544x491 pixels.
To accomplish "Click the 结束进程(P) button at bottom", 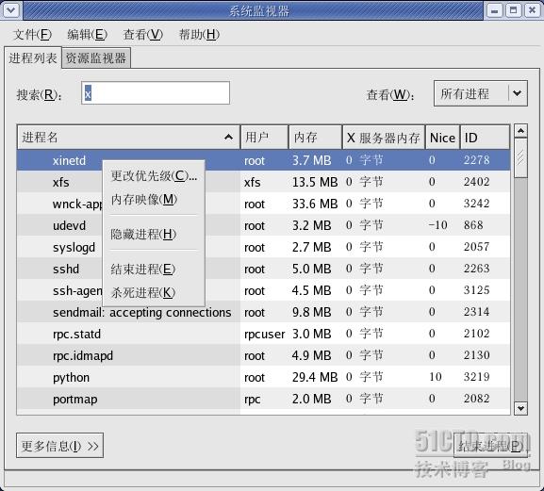I will [x=490, y=446].
